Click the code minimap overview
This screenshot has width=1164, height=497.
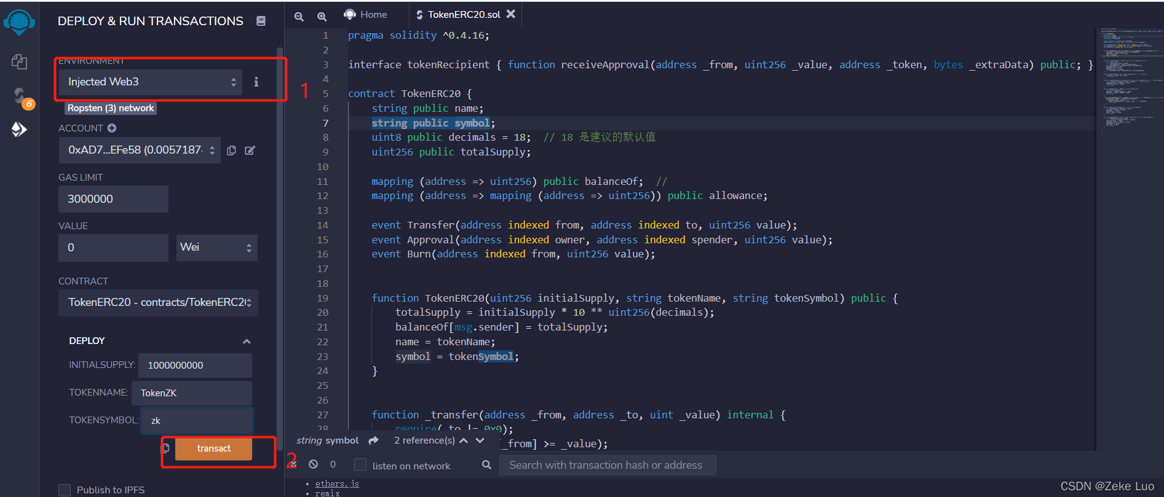(1130, 80)
